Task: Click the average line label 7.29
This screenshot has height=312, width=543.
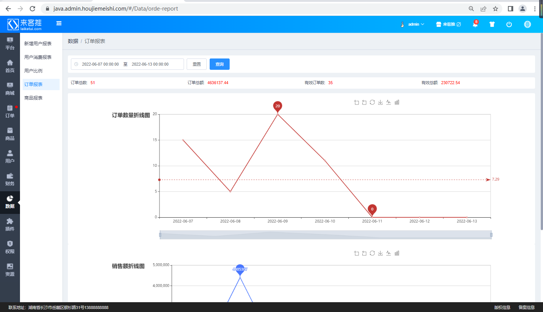Action: 495,180
